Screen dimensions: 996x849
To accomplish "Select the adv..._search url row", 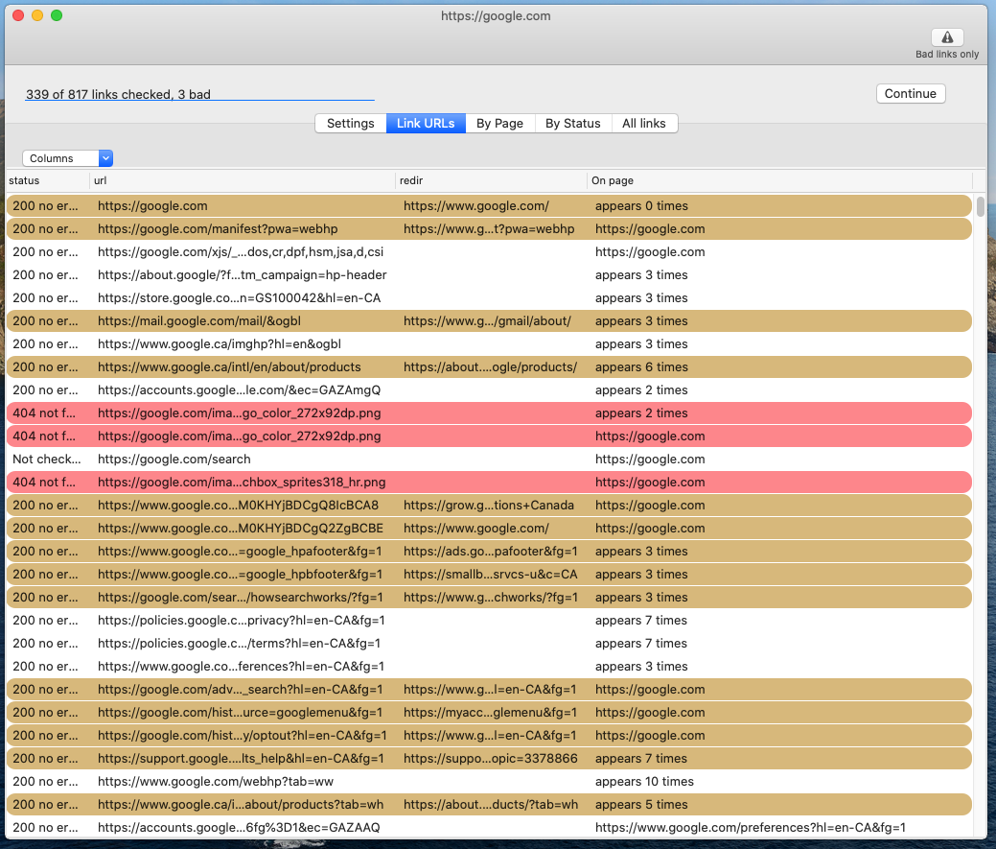I will [x=489, y=690].
